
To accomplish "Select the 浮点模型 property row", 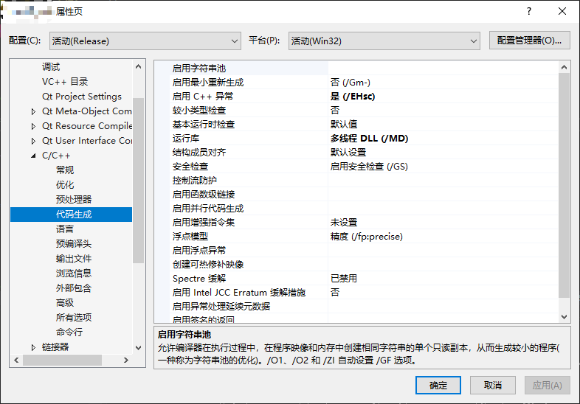I will pyautogui.click(x=190, y=237).
